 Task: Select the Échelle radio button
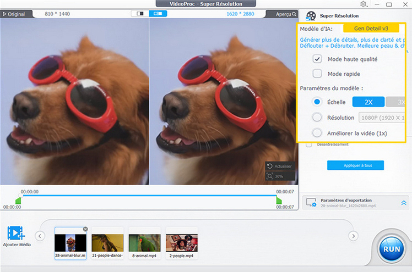click(x=317, y=102)
